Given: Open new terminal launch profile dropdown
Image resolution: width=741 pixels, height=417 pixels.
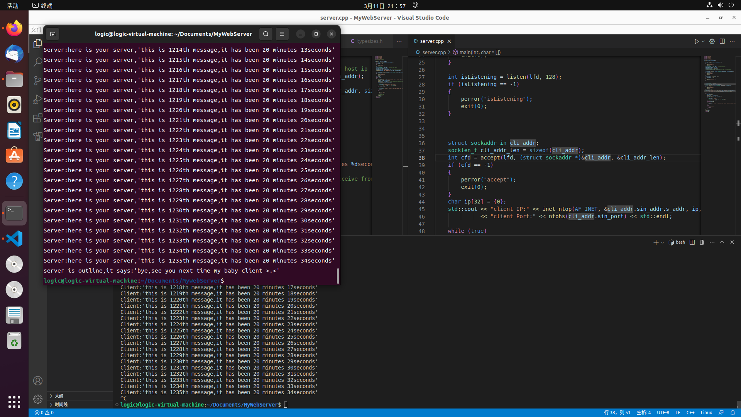Looking at the screenshot, I should pos(662,242).
